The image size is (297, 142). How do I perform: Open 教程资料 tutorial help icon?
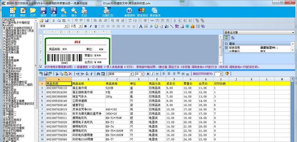pos(129,11)
